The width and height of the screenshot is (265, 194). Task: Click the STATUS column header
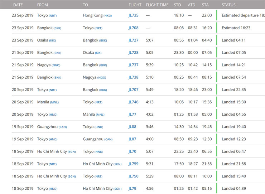(x=228, y=5)
